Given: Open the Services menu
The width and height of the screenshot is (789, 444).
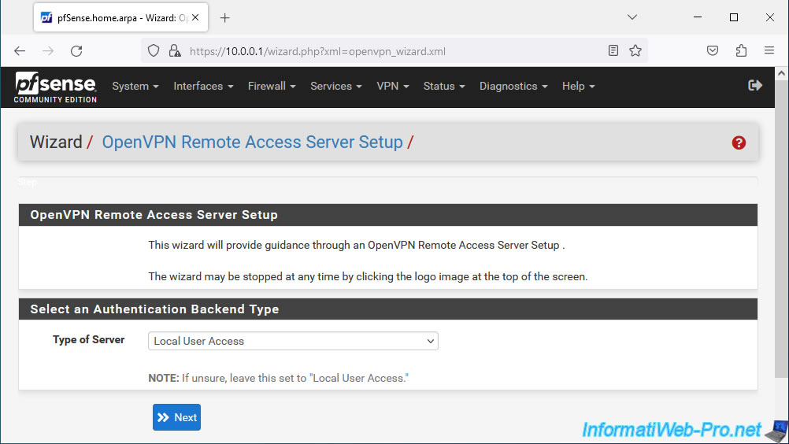Looking at the screenshot, I should click(336, 86).
